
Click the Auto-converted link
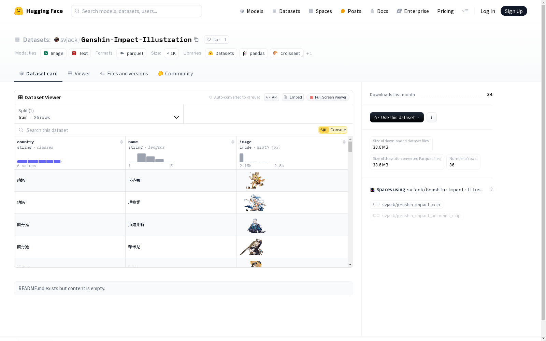[228, 97]
